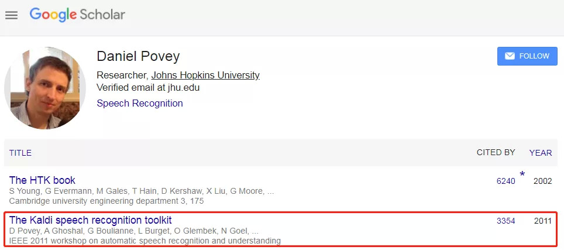Image resolution: width=564 pixels, height=250 pixels.
Task: Click the HTK book author list
Action: click(x=142, y=191)
